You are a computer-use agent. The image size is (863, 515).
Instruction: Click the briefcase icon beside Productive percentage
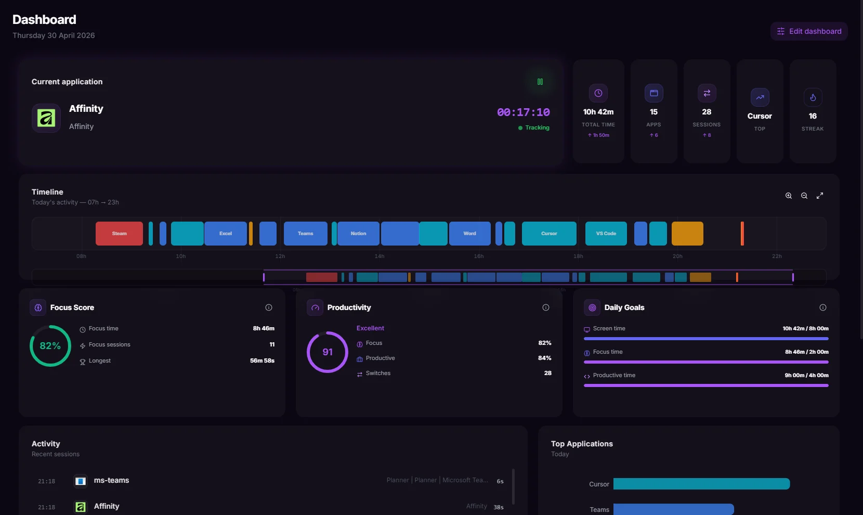tap(360, 359)
